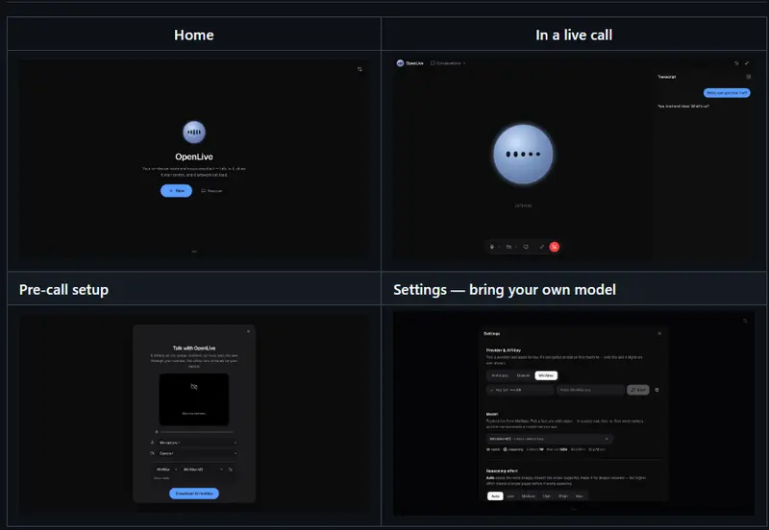Toggle the camera icon in call toolbar
The height and width of the screenshot is (530, 769).
click(x=509, y=247)
